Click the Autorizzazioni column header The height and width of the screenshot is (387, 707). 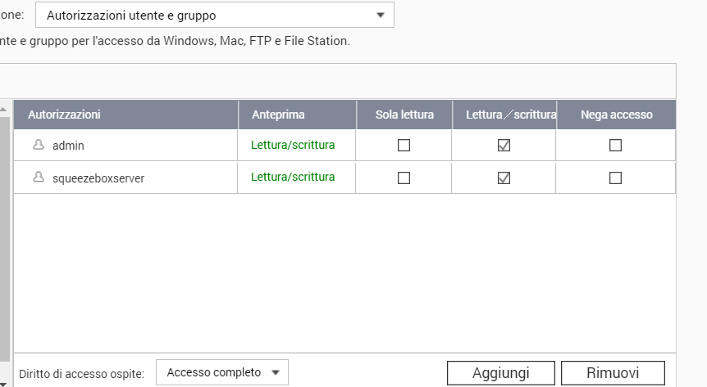coord(64,115)
